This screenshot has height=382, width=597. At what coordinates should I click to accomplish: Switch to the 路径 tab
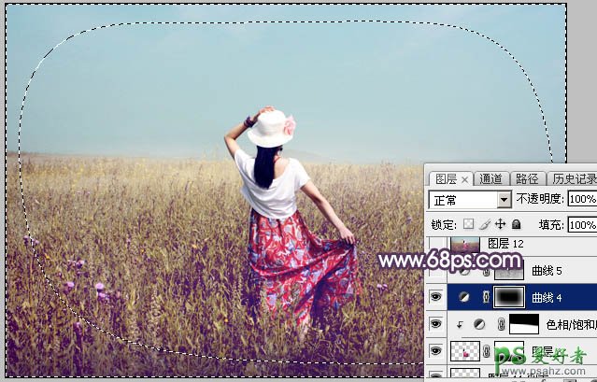[x=527, y=178]
